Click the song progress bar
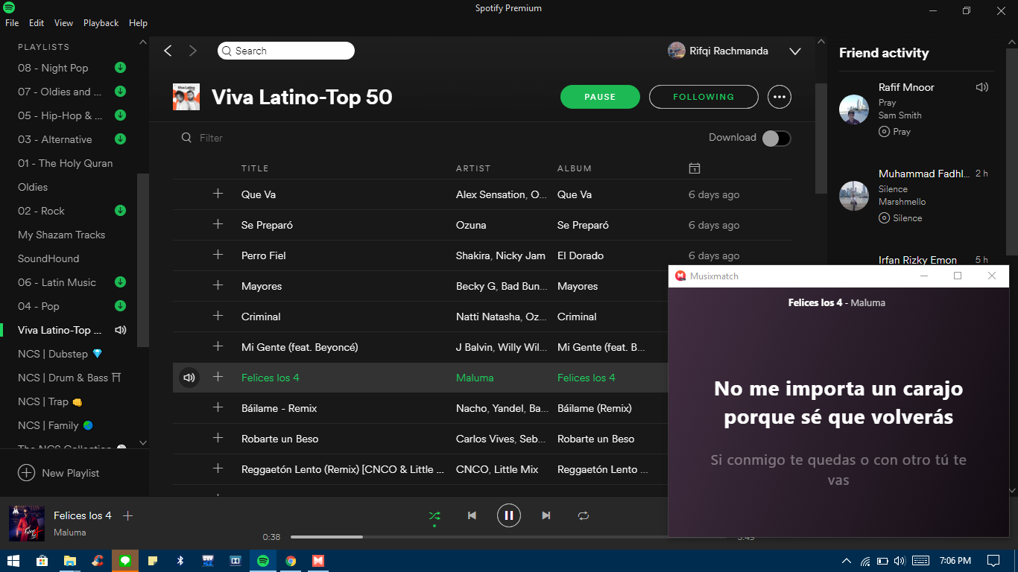This screenshot has width=1018, height=572. (508, 537)
